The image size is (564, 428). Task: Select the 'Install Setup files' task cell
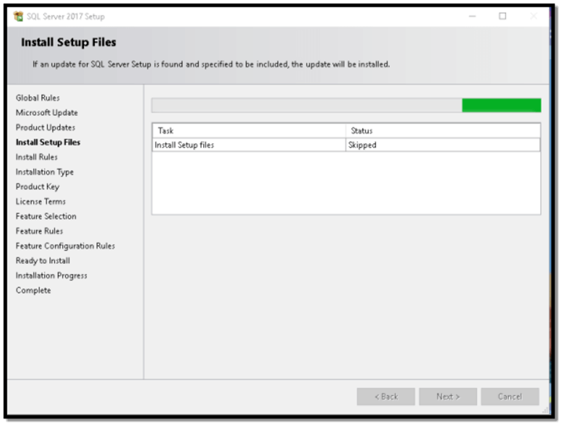pos(249,145)
